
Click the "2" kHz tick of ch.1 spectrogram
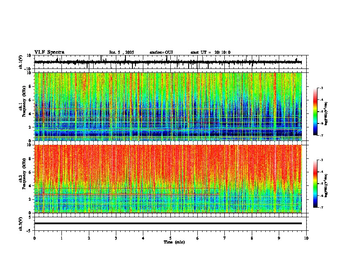(x=30, y=127)
